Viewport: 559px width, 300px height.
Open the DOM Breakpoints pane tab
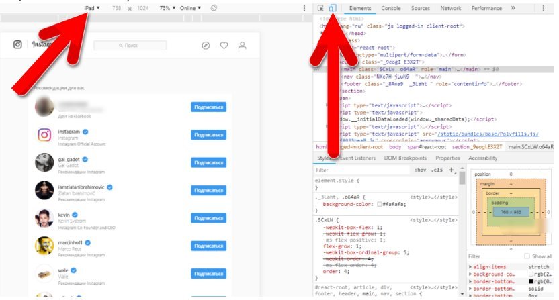pyautogui.click(x=405, y=158)
